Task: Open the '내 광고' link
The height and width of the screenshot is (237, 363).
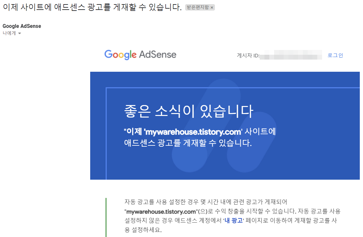Action: (x=233, y=220)
